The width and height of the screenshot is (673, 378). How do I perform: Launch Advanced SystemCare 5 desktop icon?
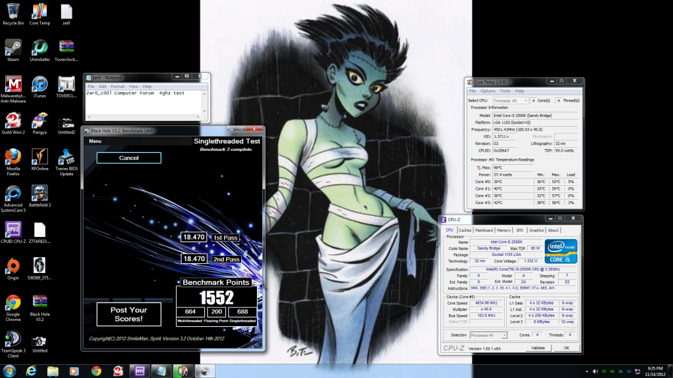pos(13,198)
